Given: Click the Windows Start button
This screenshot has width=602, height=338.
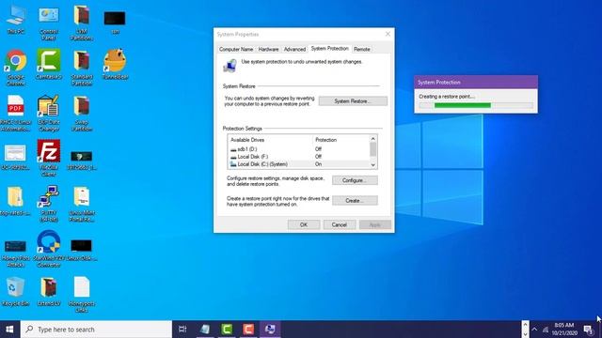Looking at the screenshot, I should pyautogui.click(x=9, y=330).
